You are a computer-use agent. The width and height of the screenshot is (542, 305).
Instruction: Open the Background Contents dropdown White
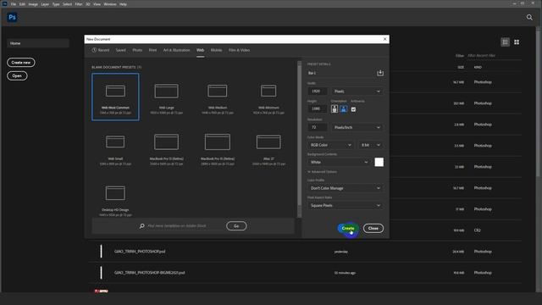tap(339, 162)
